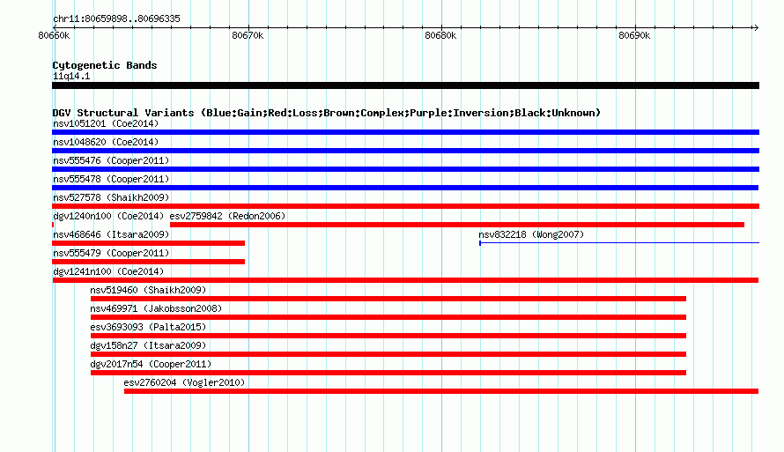Open nsv555478 (Cooper2011) variant
The image size is (784, 452).
pyautogui.click(x=111, y=179)
